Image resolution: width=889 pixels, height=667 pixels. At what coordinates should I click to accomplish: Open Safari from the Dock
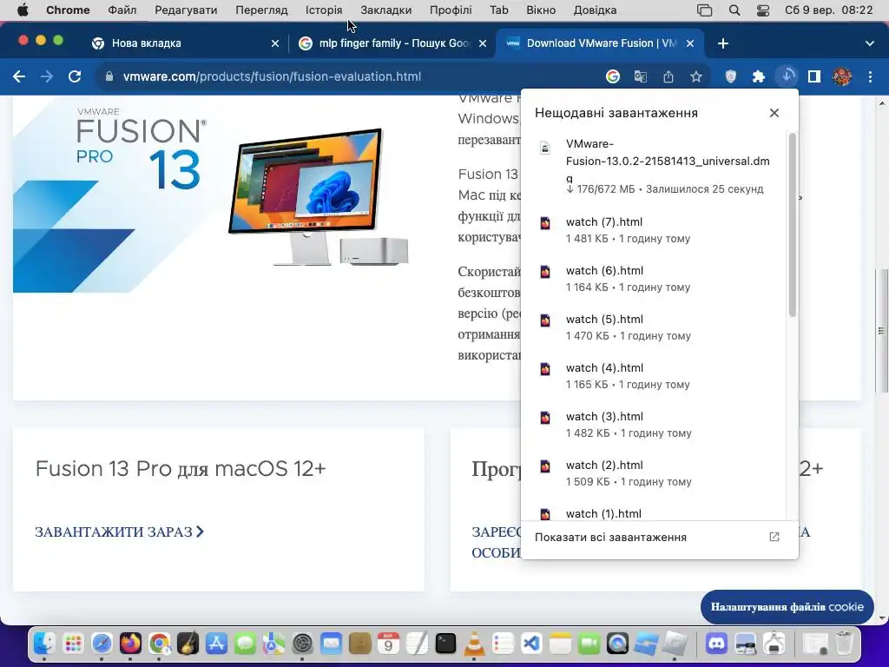[x=102, y=644]
